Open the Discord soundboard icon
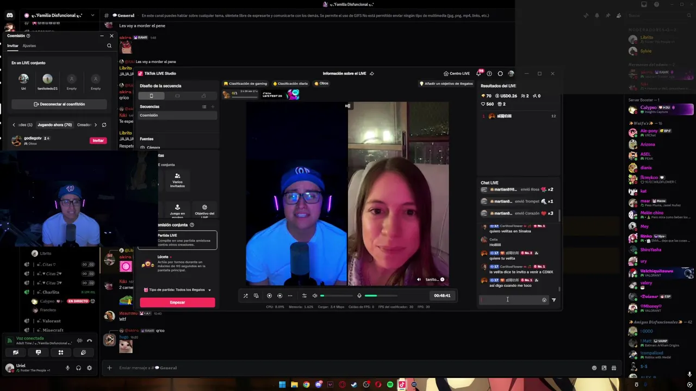696x391 pixels. point(83,352)
